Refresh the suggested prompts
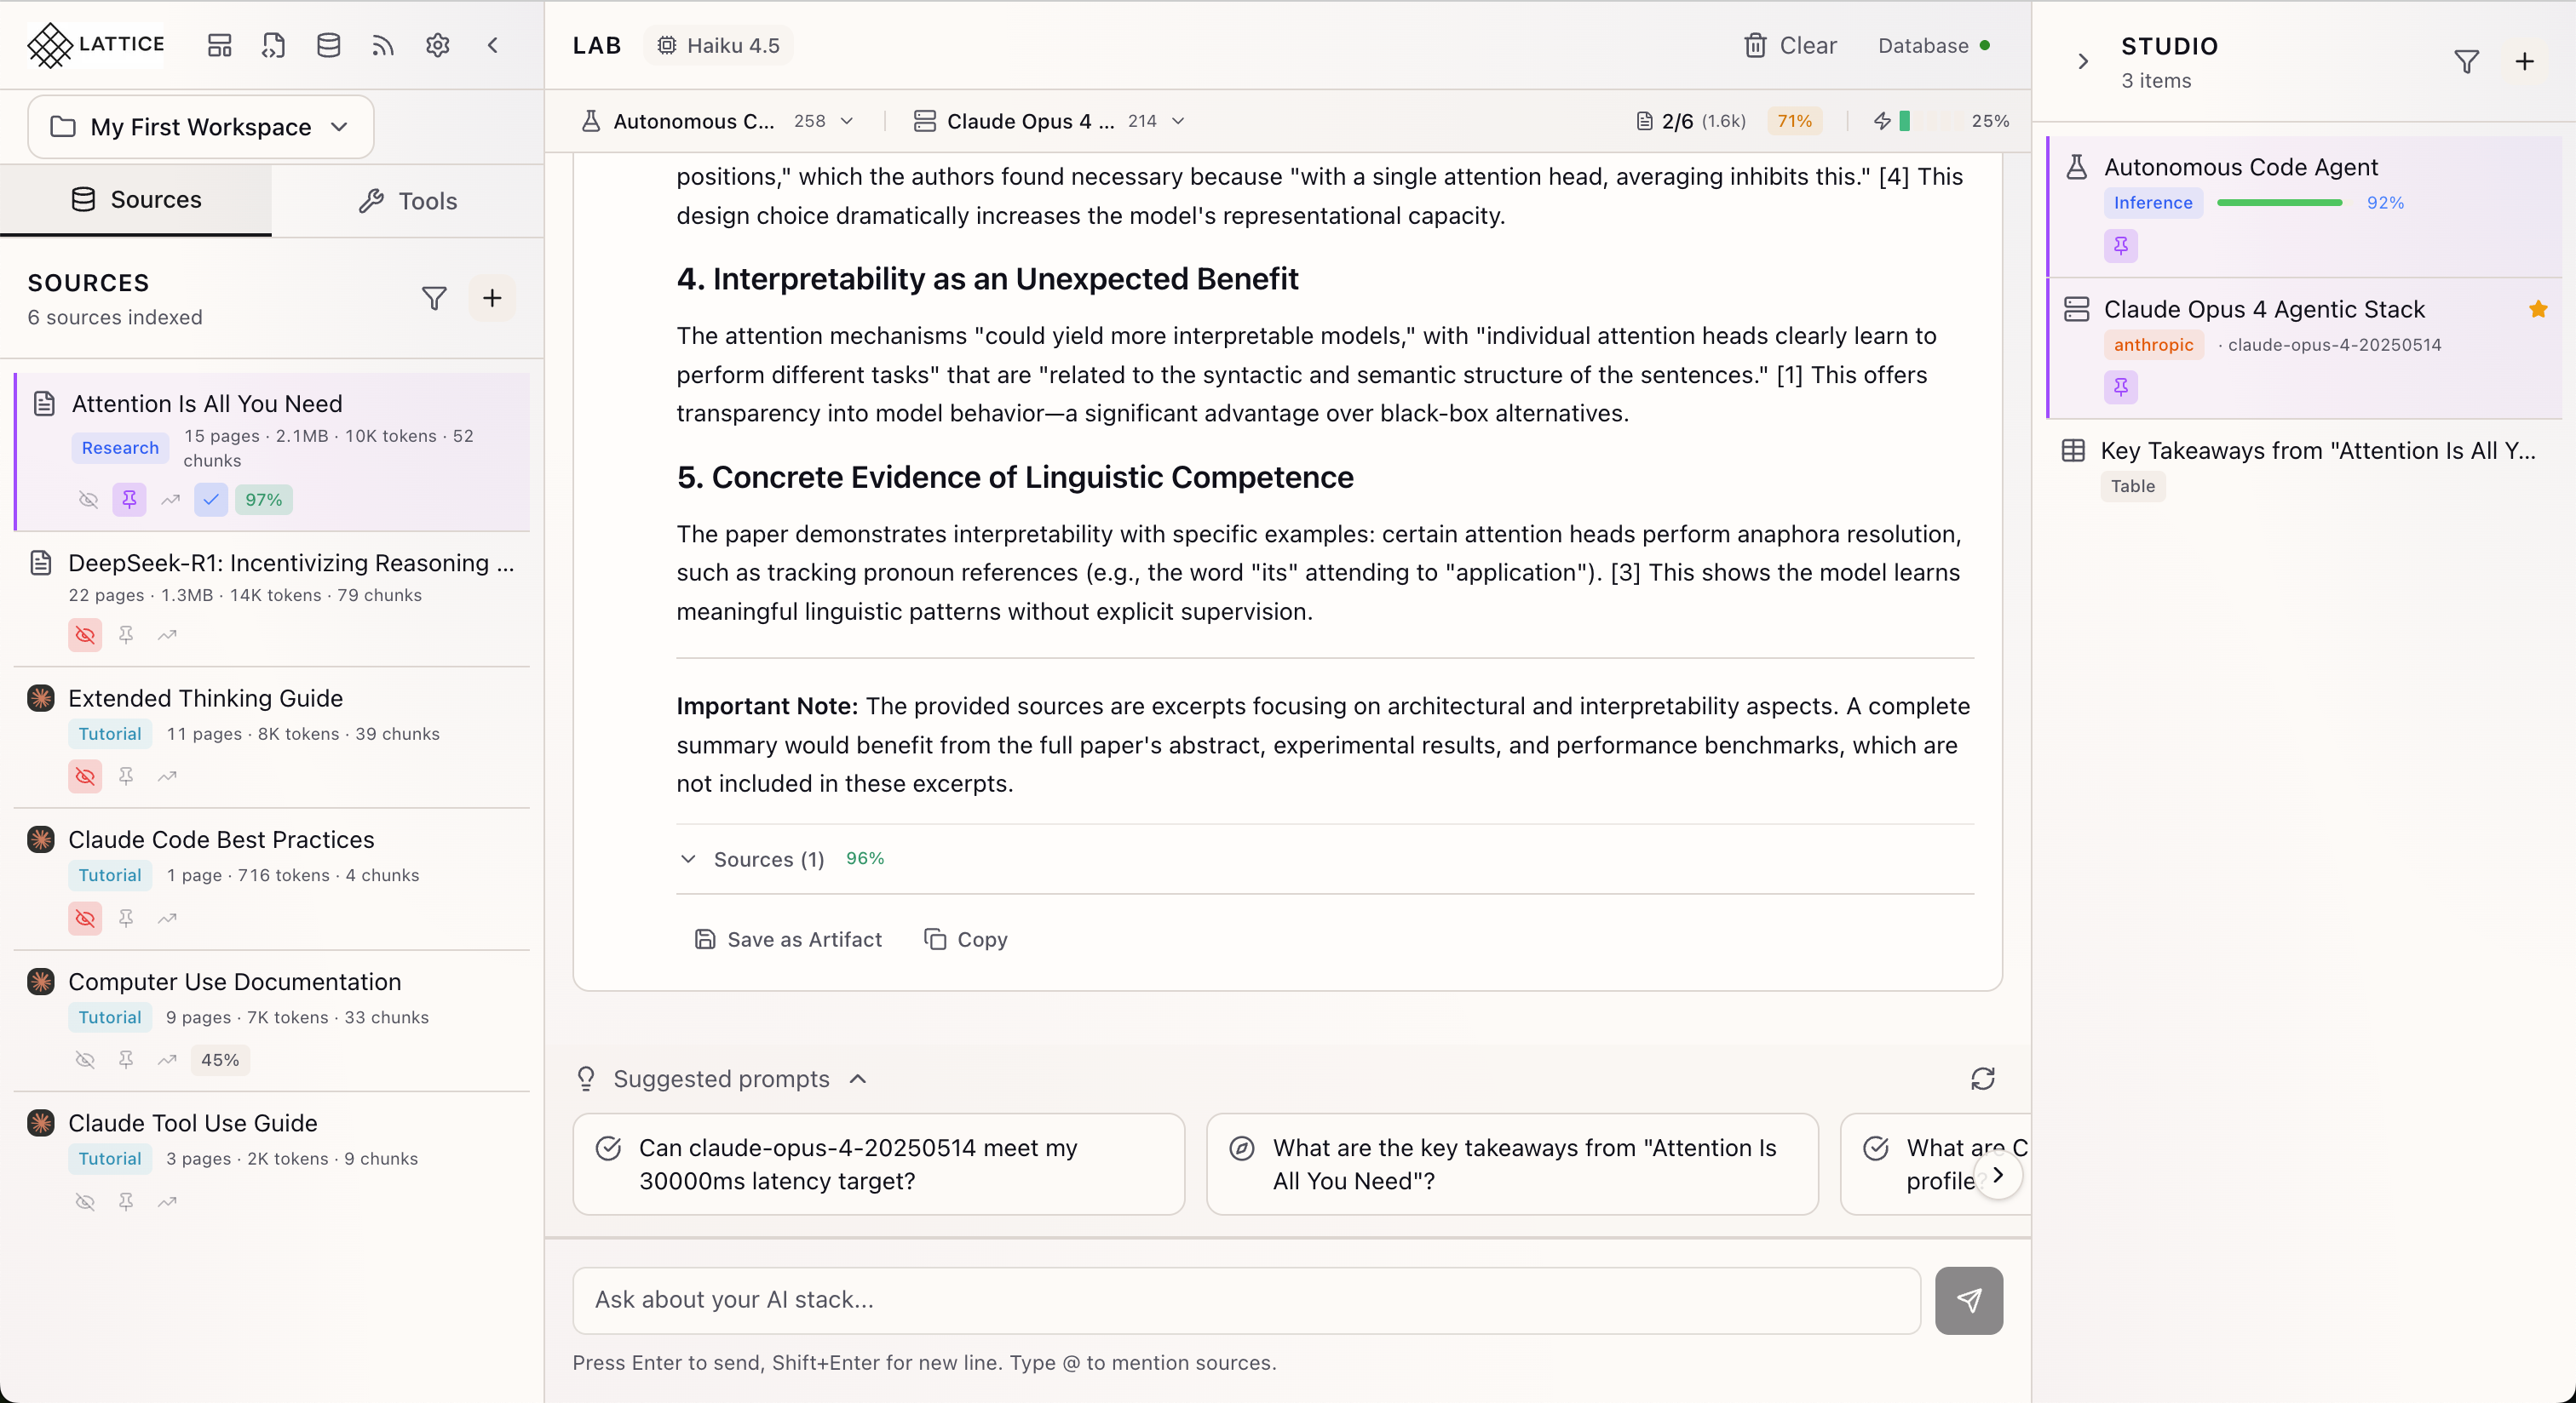The width and height of the screenshot is (2576, 1403). 1982,1079
